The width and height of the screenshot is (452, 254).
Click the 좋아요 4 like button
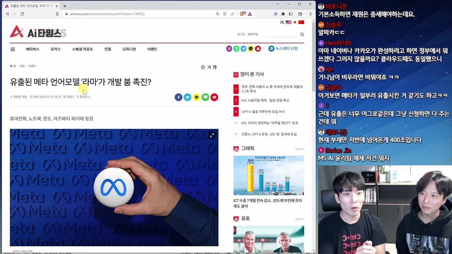pos(83,97)
